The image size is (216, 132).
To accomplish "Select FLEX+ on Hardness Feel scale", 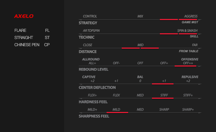I will pyautogui.click(x=92, y=95).
